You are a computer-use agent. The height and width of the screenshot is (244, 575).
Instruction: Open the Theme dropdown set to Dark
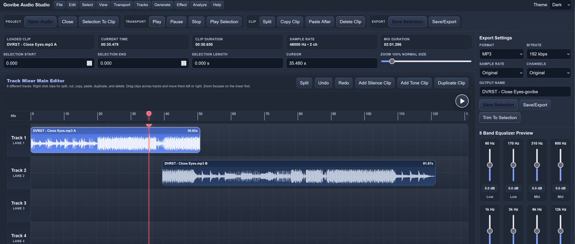click(560, 5)
